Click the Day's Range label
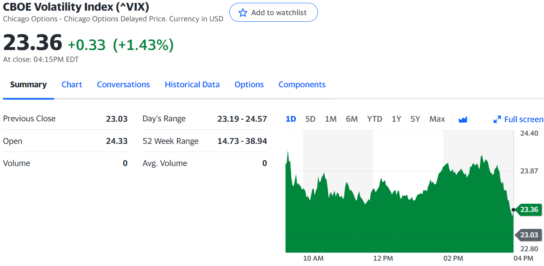Screen dimensions: 544x266 tap(164, 119)
